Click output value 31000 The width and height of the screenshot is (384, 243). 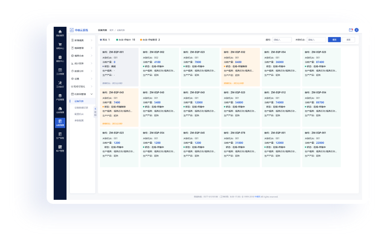pyautogui.click(x=239, y=143)
